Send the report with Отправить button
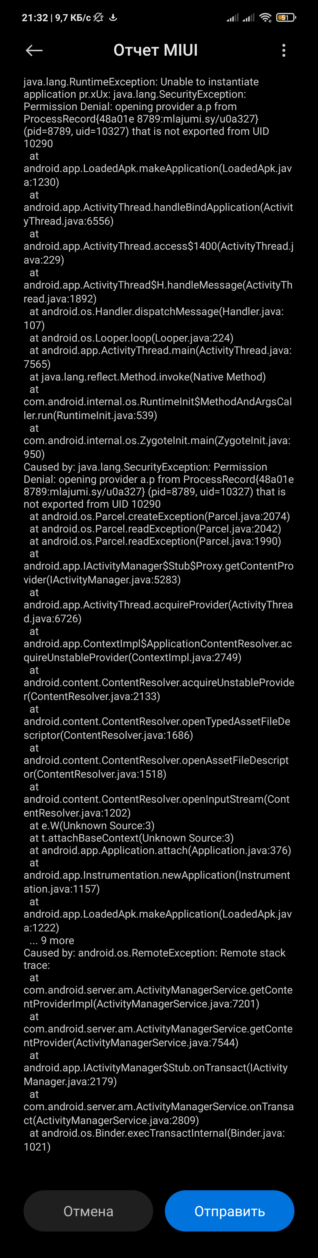The image size is (318, 1258). [230, 1211]
